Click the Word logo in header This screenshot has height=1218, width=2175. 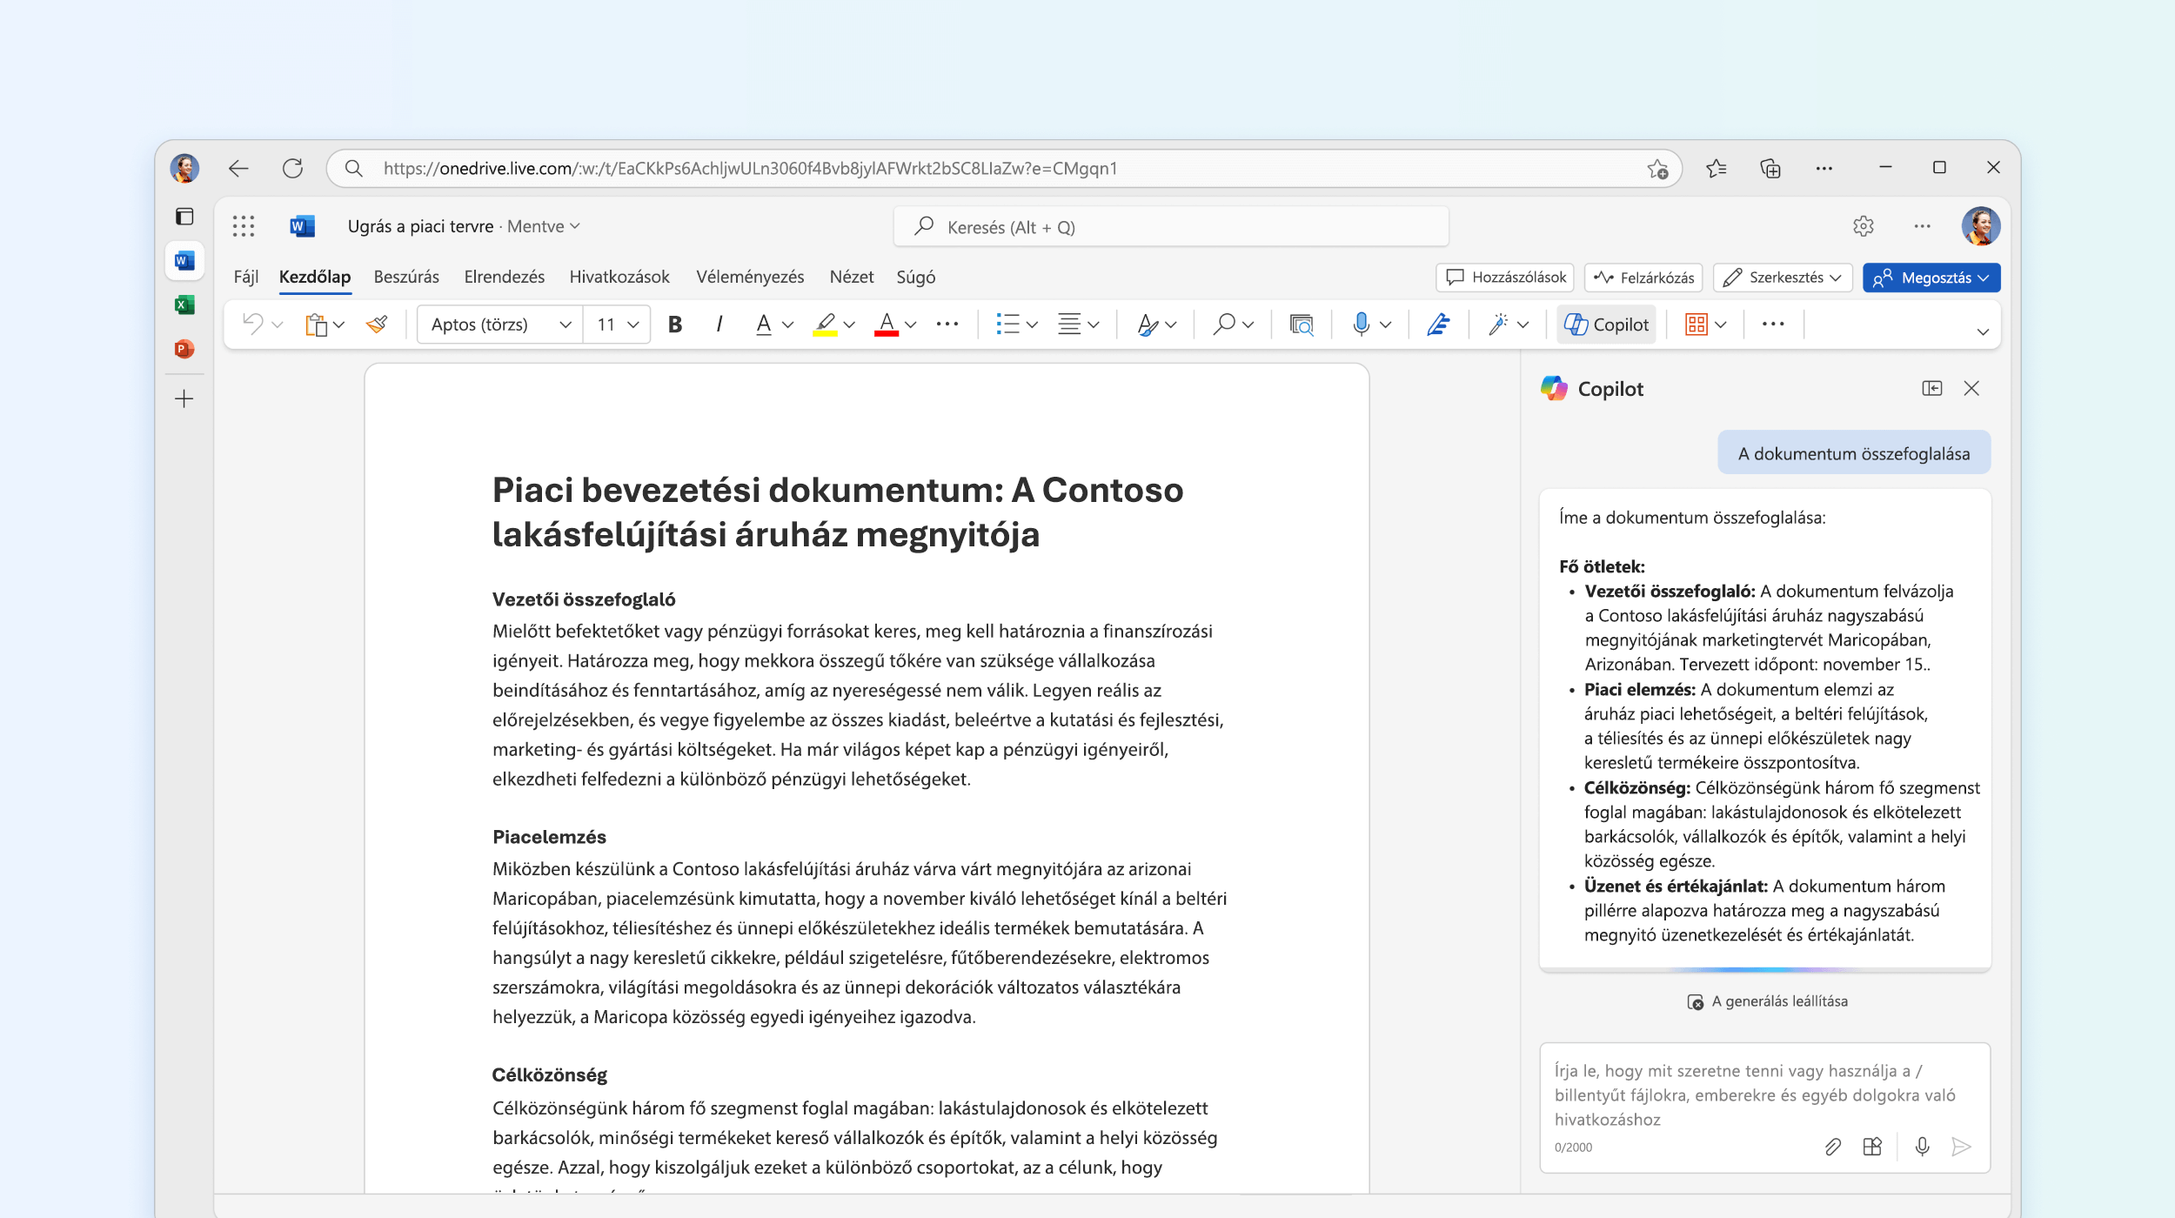pyautogui.click(x=302, y=226)
